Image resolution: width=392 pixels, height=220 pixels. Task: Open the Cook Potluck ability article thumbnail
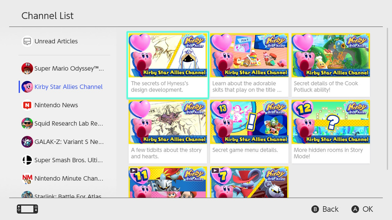(x=330, y=55)
